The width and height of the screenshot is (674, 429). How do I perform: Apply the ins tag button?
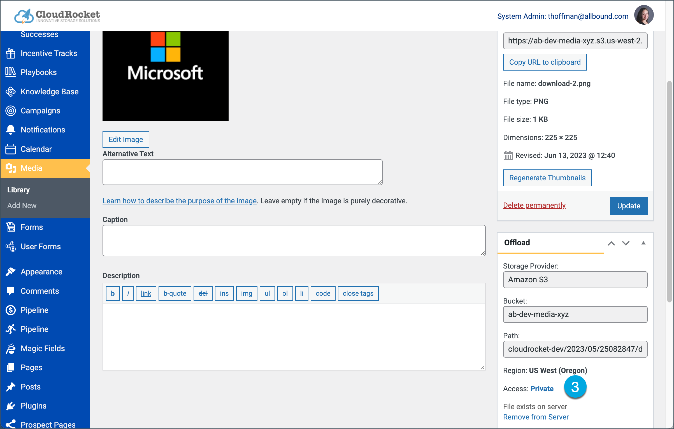[224, 293]
